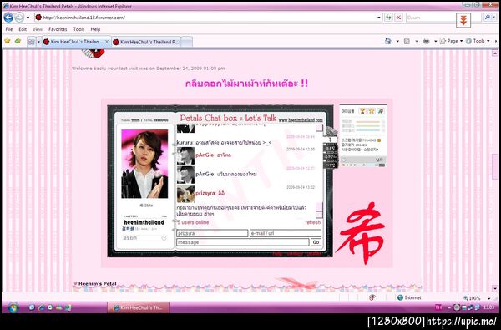Click the page vertical scrollbar thumb
Screen dimensions: 501x330
point(495,166)
